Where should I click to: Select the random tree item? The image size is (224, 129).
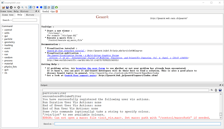8,58
